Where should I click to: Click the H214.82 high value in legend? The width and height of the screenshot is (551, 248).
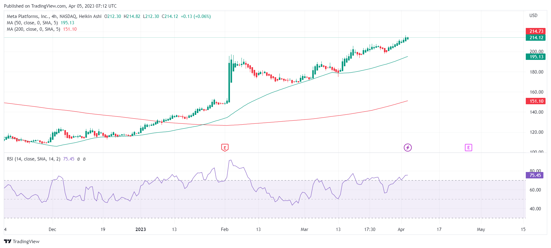(132, 16)
